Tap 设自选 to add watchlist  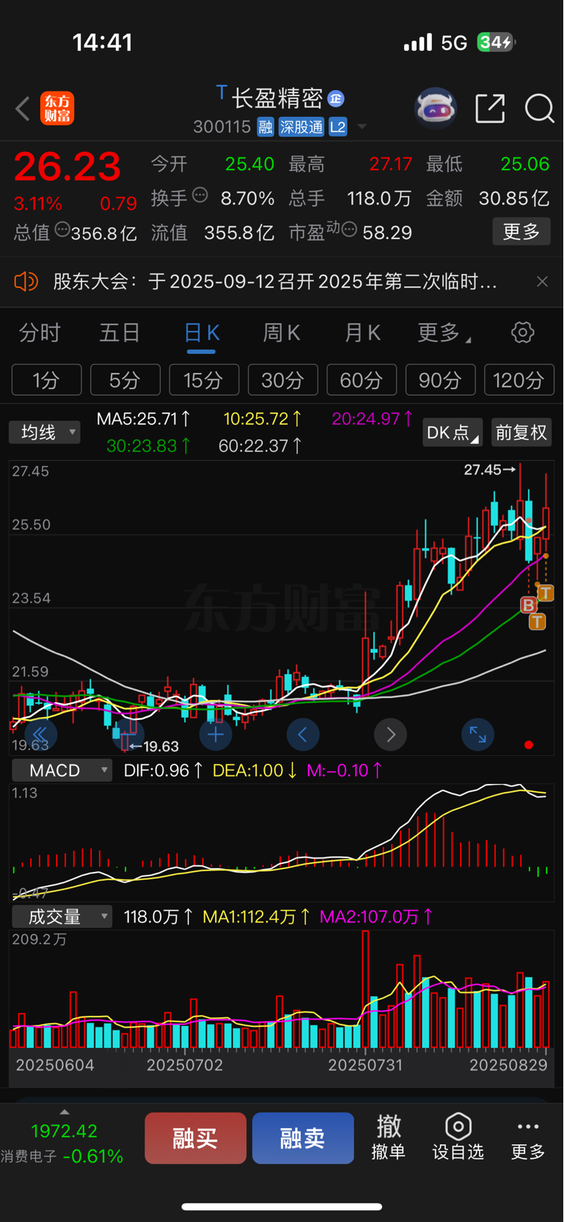click(x=458, y=1137)
